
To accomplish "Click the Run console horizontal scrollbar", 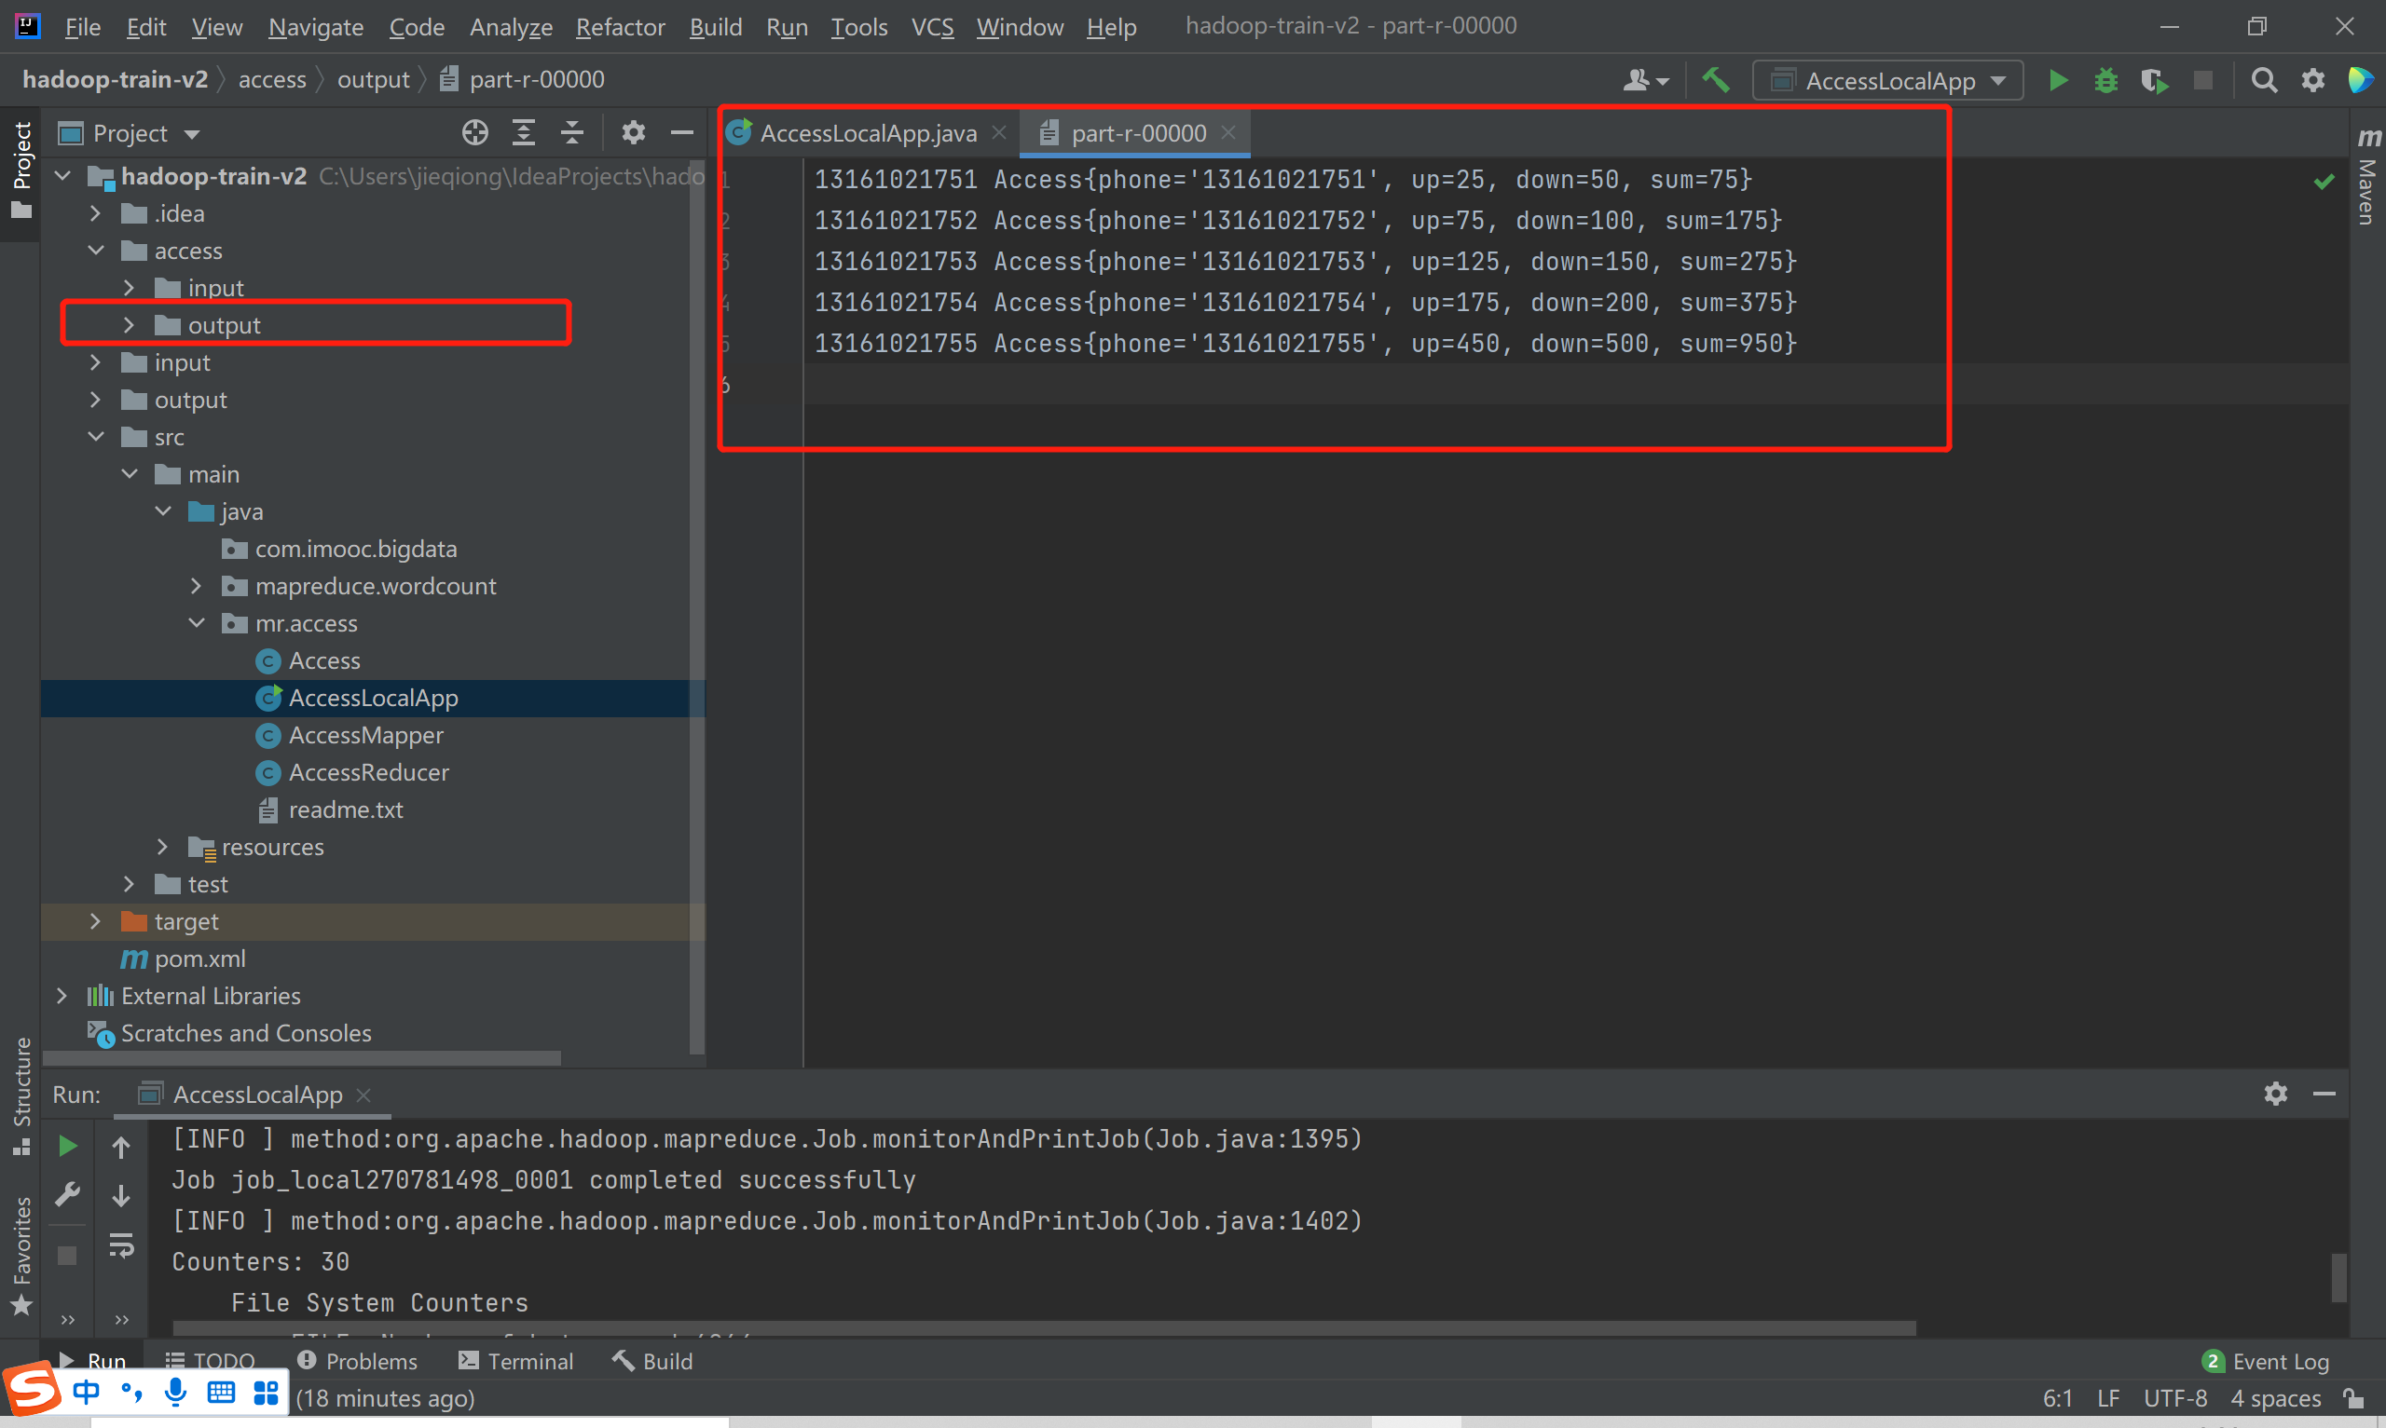I will click(1043, 1328).
